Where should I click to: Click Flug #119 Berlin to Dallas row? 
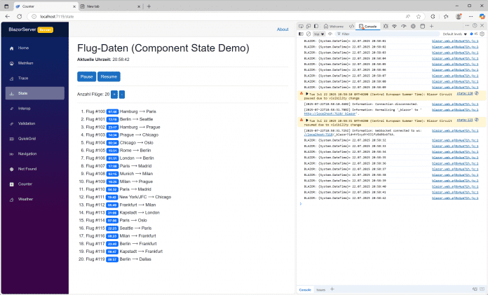coord(118,259)
